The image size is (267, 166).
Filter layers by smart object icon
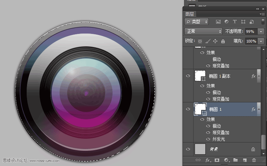251,21
